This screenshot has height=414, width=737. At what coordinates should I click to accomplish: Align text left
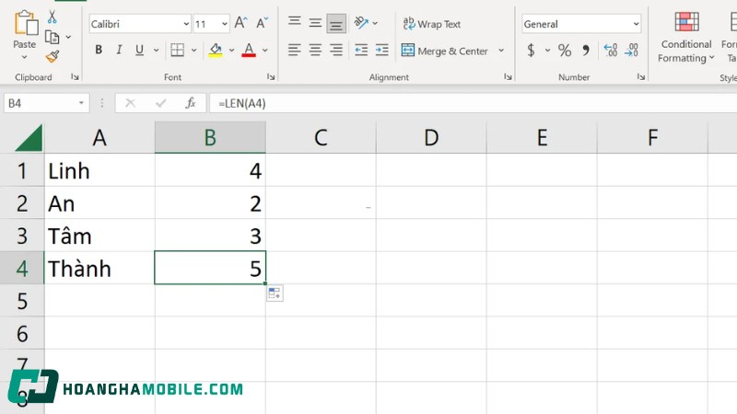295,50
